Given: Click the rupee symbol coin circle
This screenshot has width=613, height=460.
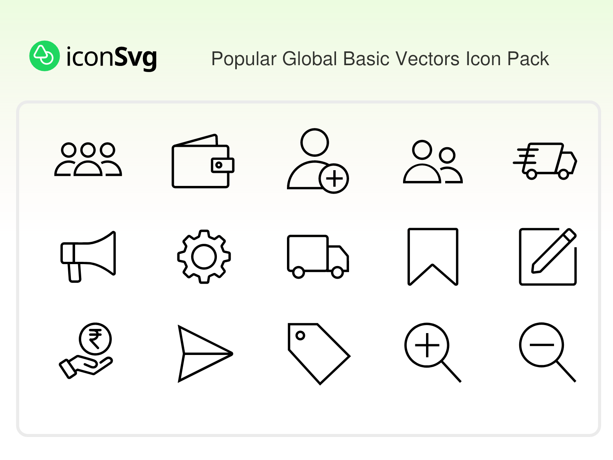Looking at the screenshot, I should click(95, 339).
